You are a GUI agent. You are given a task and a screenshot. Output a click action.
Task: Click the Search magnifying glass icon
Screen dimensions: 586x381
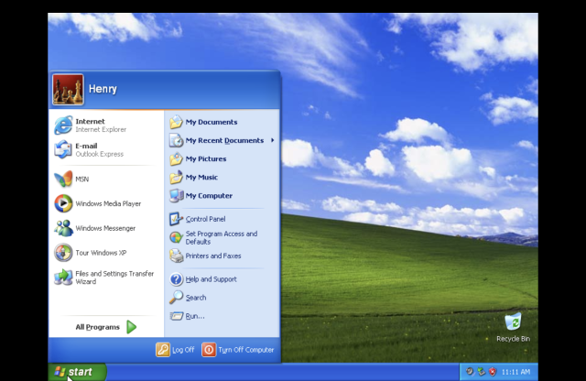176,298
